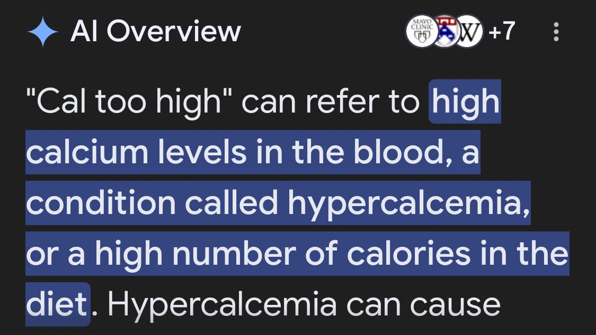Click the highlighted word "calories"
596x335 pixels.
point(408,254)
